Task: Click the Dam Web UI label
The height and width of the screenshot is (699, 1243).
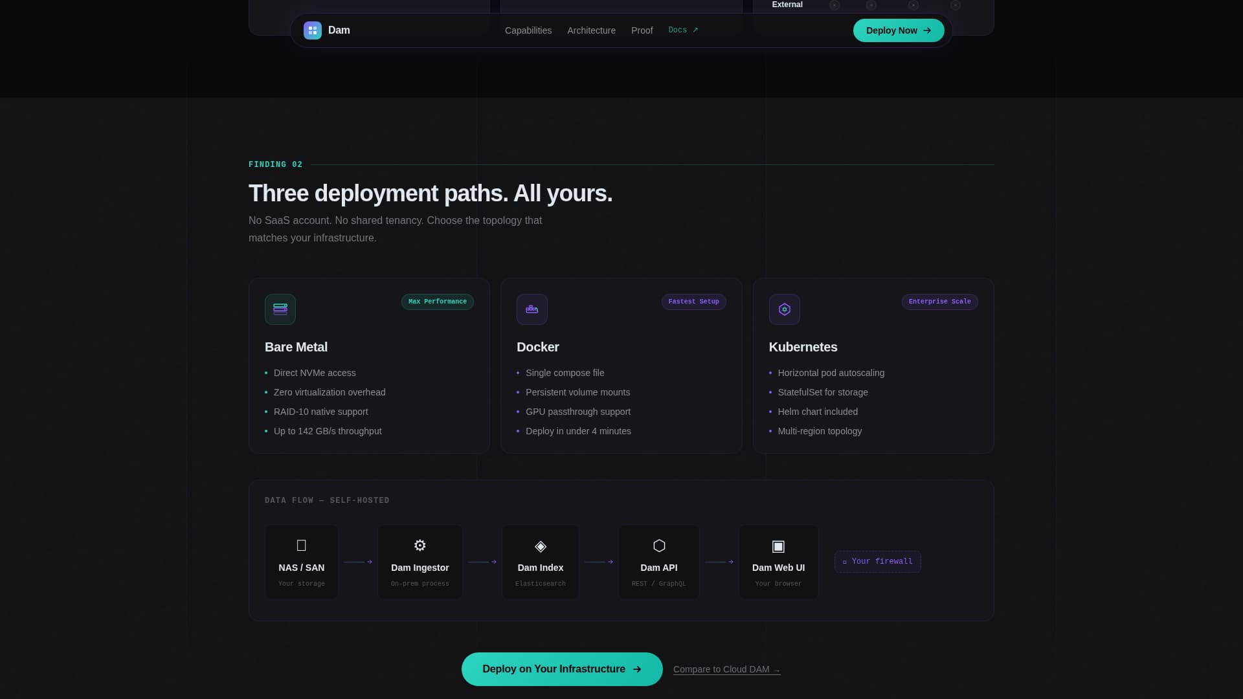Action: pos(778,568)
